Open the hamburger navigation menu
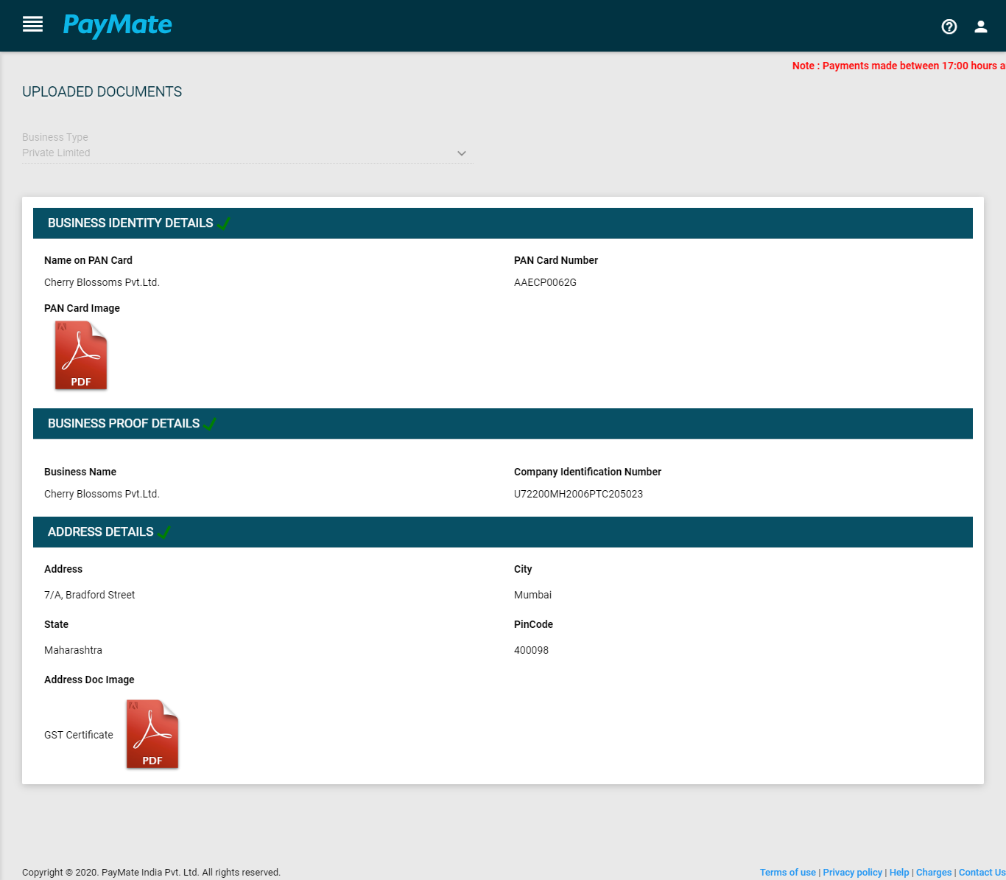Screen dimensions: 1006x880 coord(32,24)
